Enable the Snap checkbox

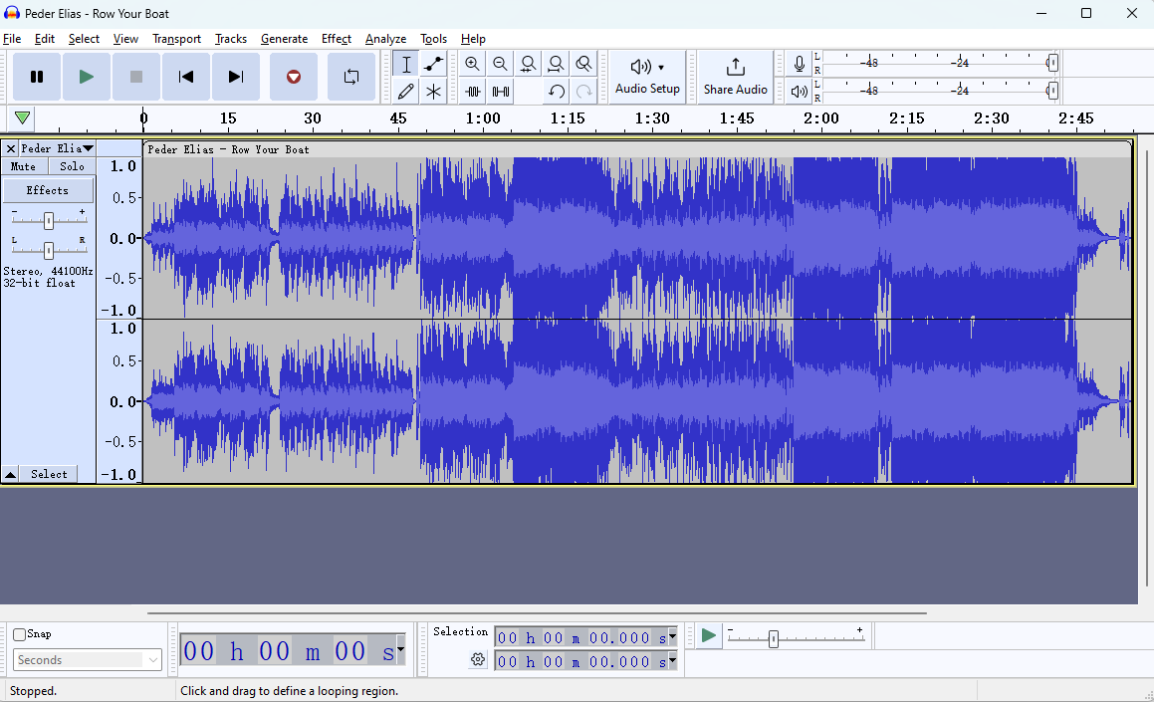pyautogui.click(x=20, y=634)
